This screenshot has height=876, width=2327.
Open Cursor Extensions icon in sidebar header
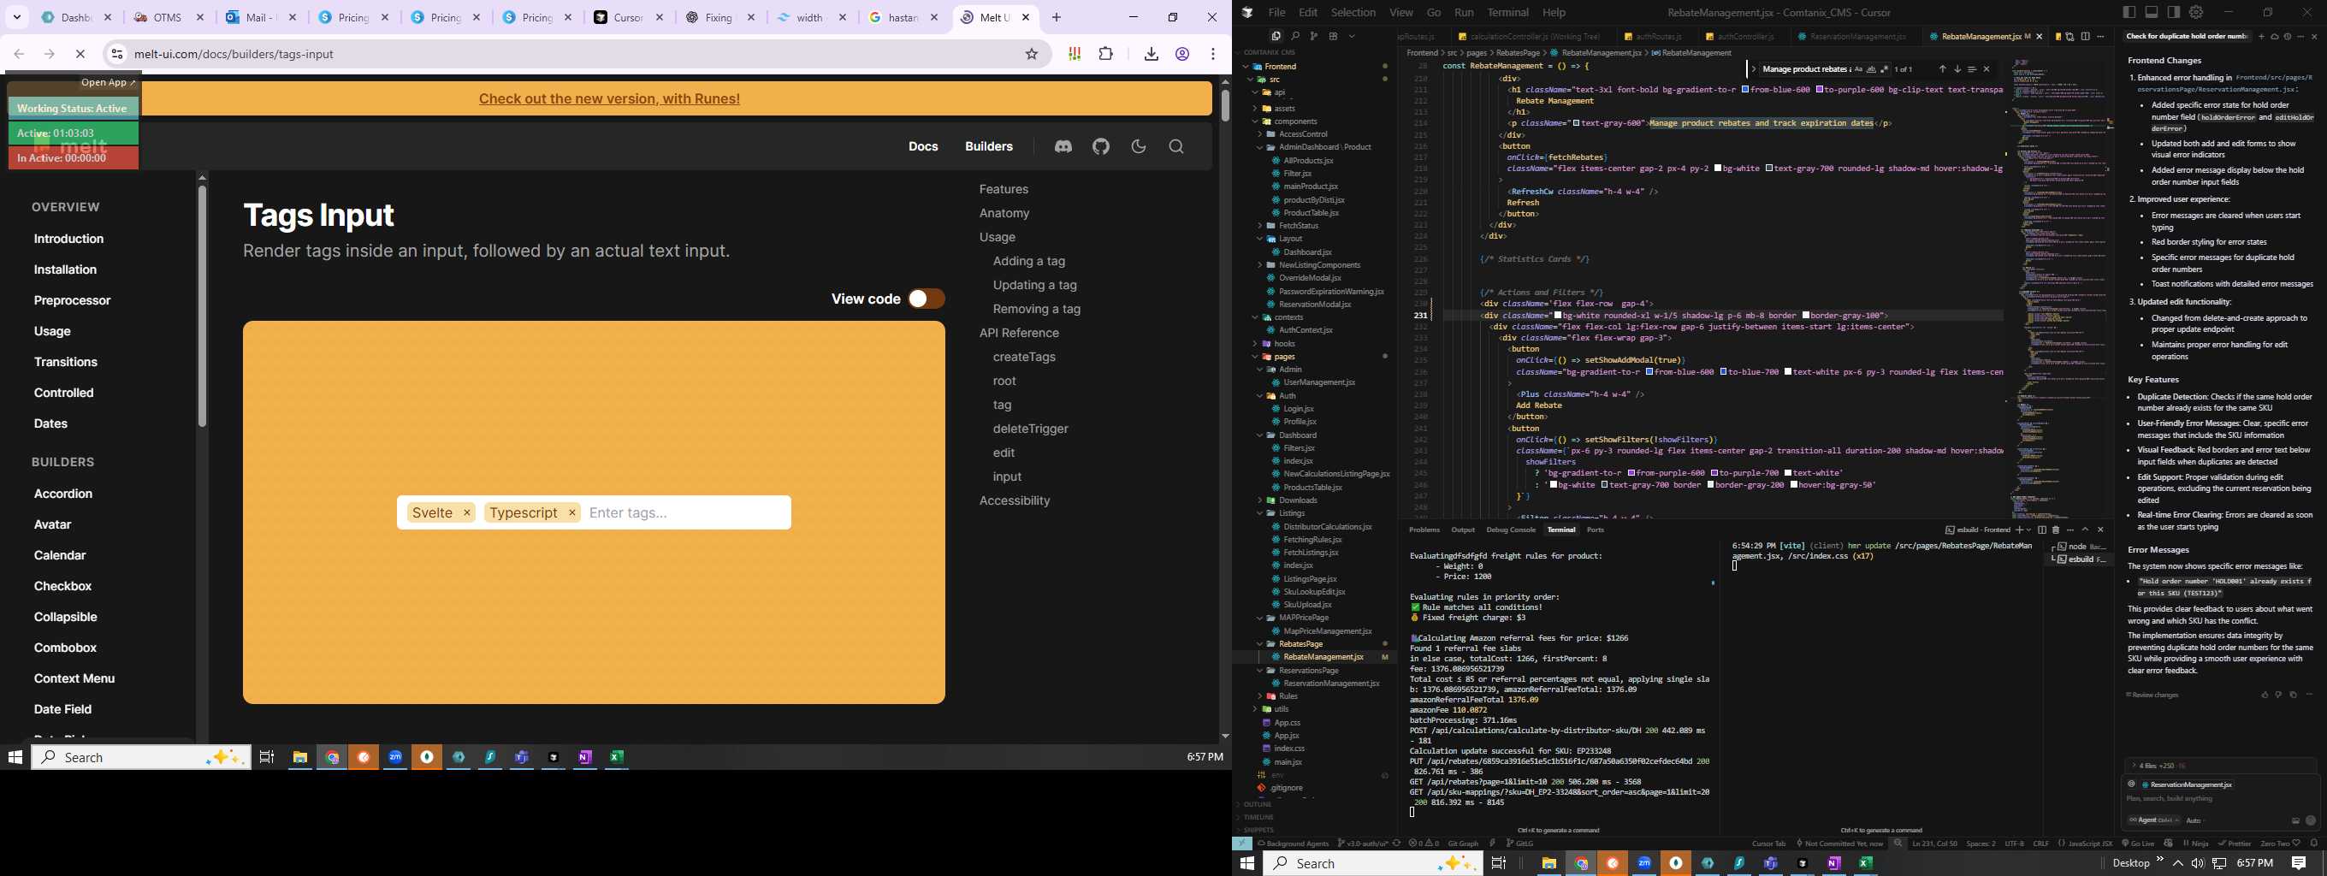[x=1332, y=36]
